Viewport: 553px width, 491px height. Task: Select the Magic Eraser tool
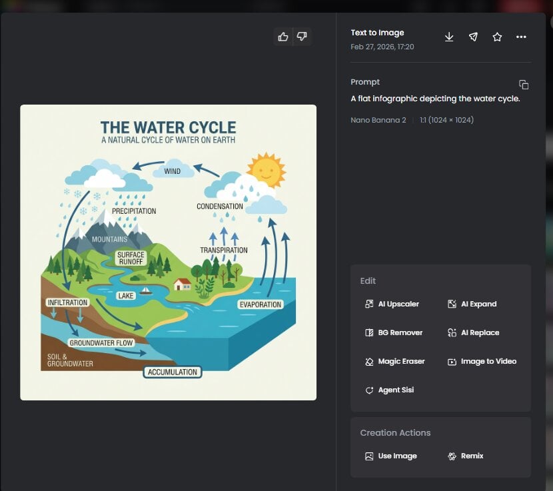coord(396,361)
